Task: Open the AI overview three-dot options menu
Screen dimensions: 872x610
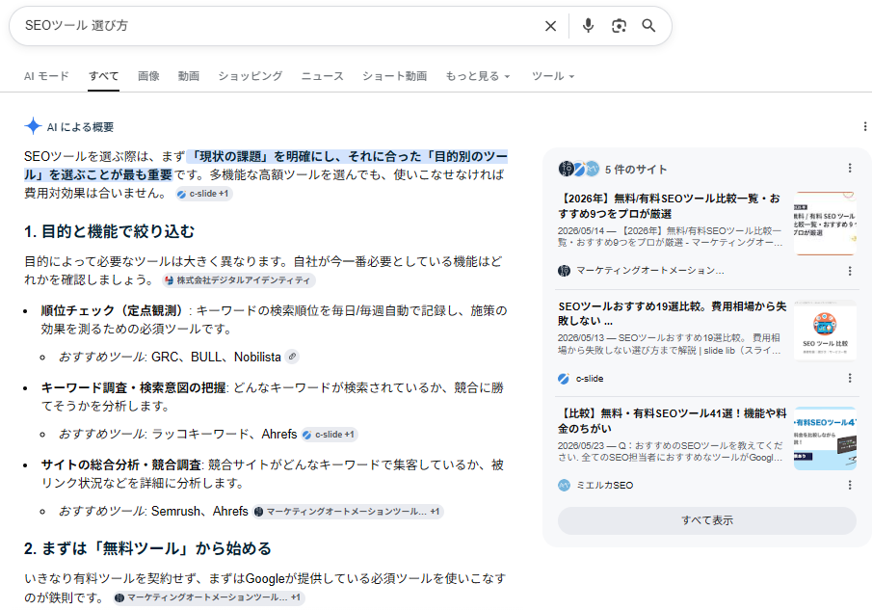Action: (x=864, y=126)
